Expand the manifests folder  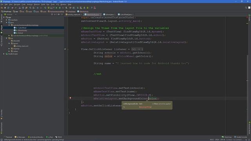7,20
